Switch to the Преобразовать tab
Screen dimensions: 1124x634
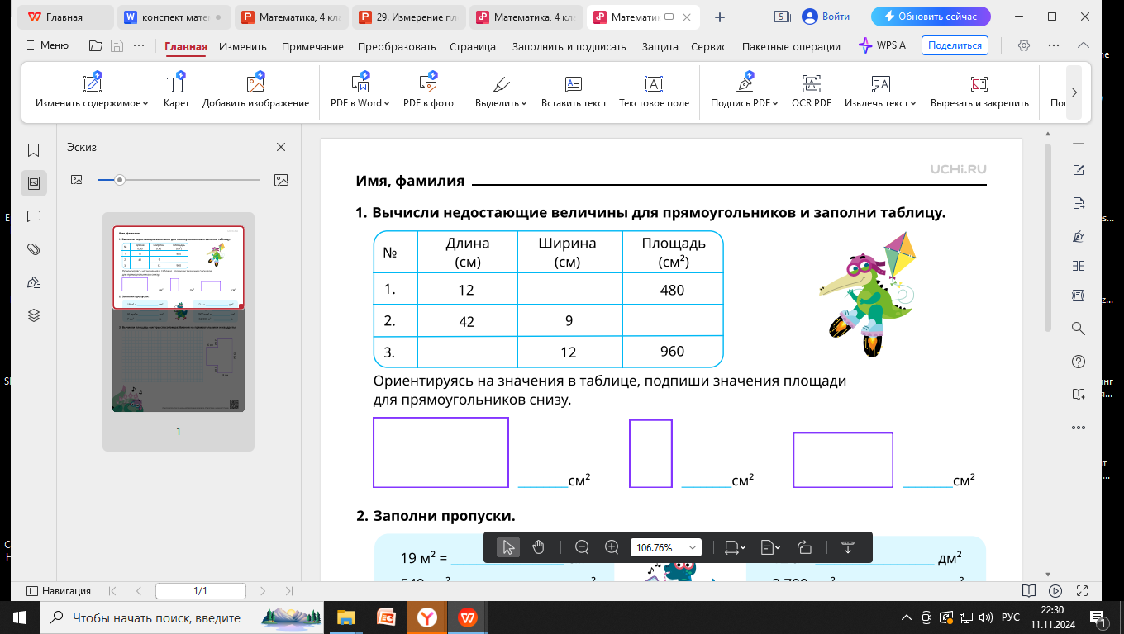click(397, 47)
